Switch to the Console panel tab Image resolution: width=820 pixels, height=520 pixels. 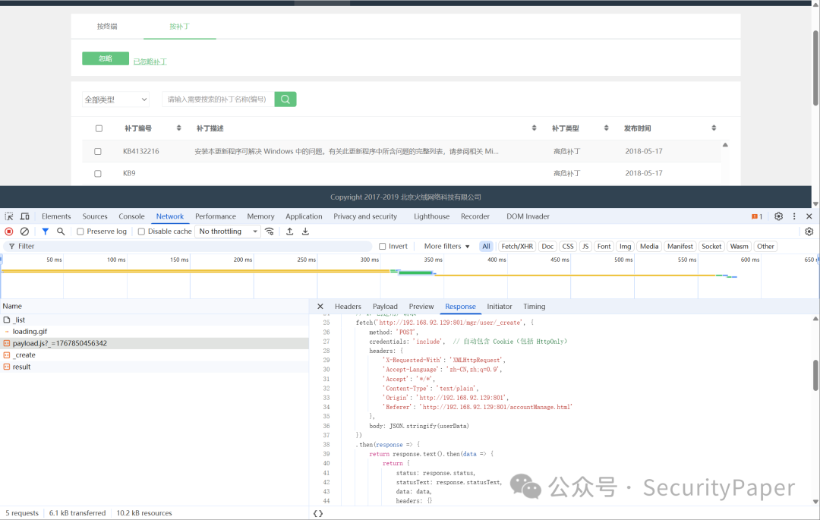click(x=131, y=216)
